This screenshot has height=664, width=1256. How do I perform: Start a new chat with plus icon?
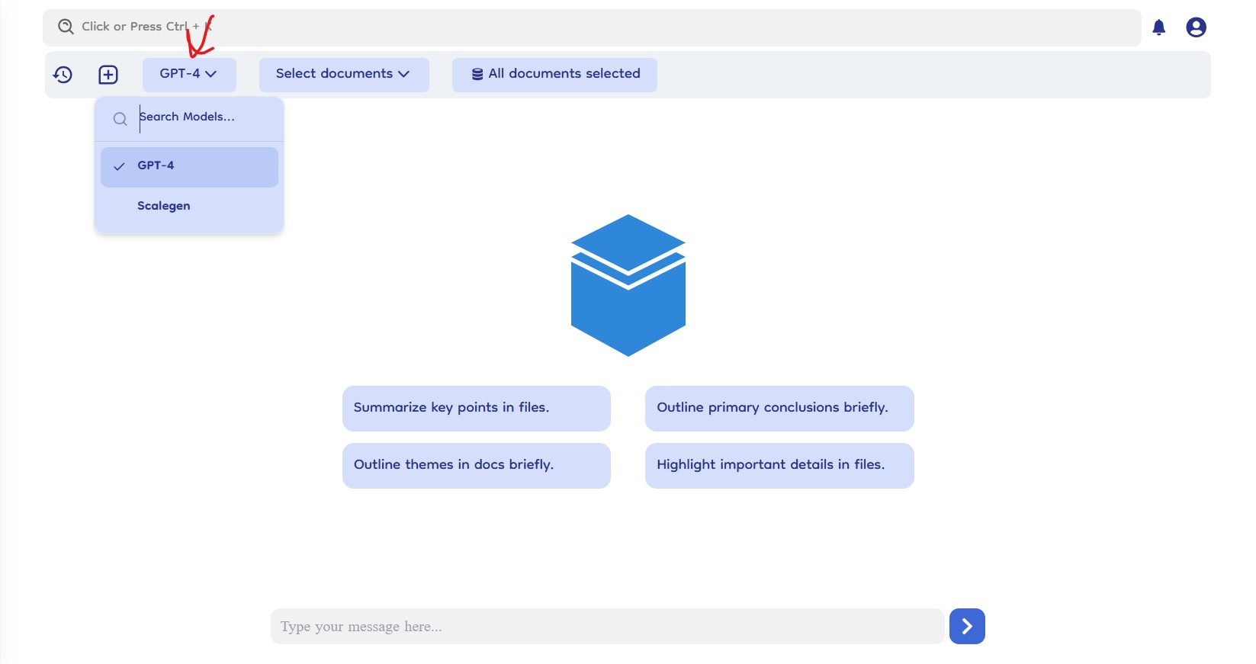[x=108, y=75]
